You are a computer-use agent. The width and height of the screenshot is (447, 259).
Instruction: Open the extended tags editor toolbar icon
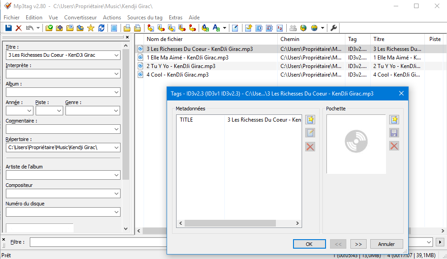(x=235, y=28)
